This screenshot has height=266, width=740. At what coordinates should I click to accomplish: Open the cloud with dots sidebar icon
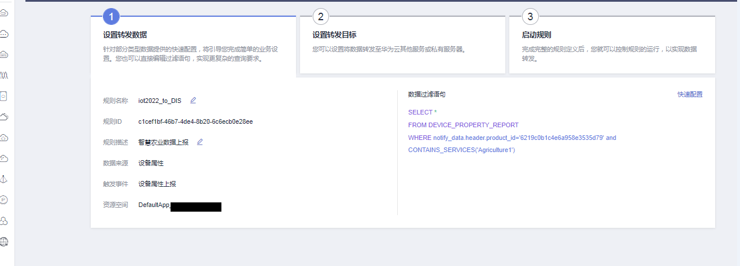coord(4,34)
